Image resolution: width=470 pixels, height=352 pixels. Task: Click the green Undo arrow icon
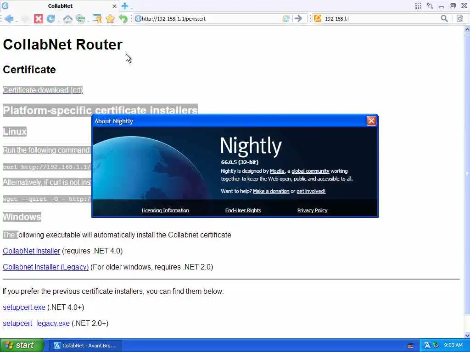123,18
